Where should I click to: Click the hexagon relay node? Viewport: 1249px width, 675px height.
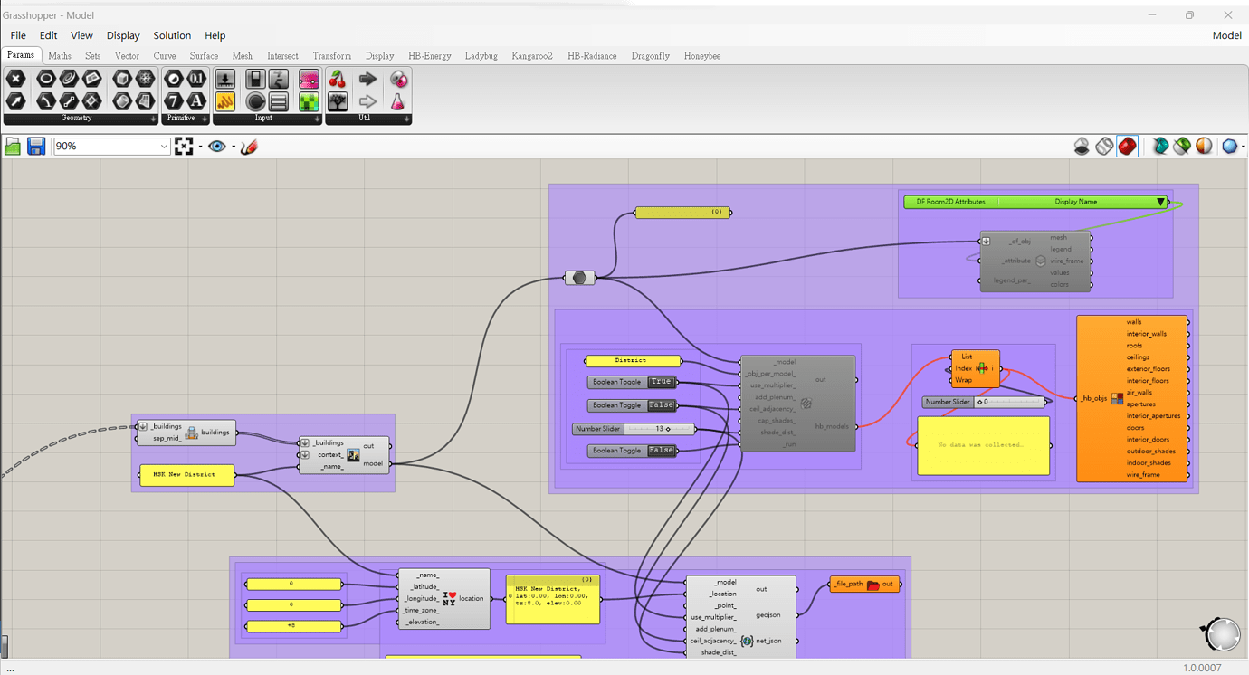579,278
